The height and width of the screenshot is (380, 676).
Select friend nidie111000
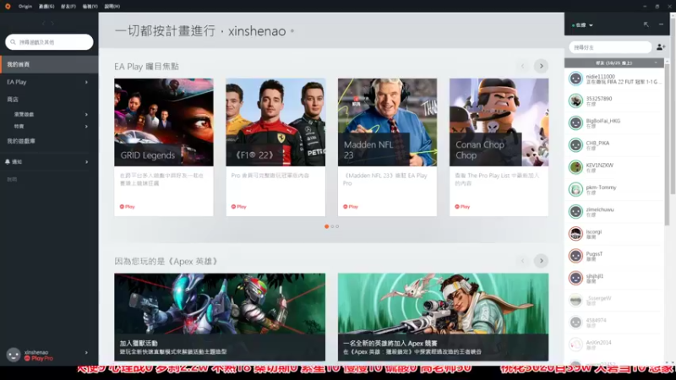click(x=614, y=79)
